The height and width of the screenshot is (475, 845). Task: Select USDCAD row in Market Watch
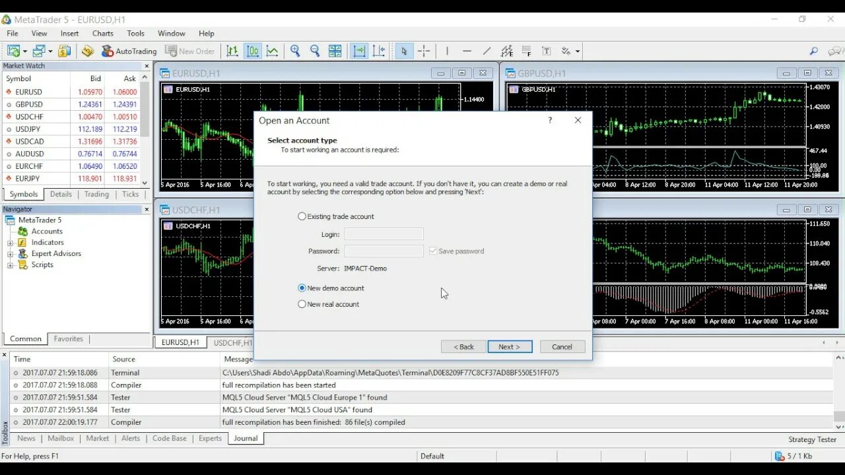coord(70,142)
